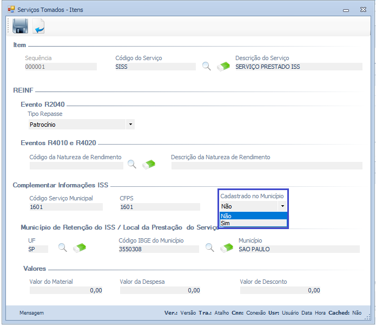Click the save floppy disk icon
The width and height of the screenshot is (376, 326).
point(20,26)
